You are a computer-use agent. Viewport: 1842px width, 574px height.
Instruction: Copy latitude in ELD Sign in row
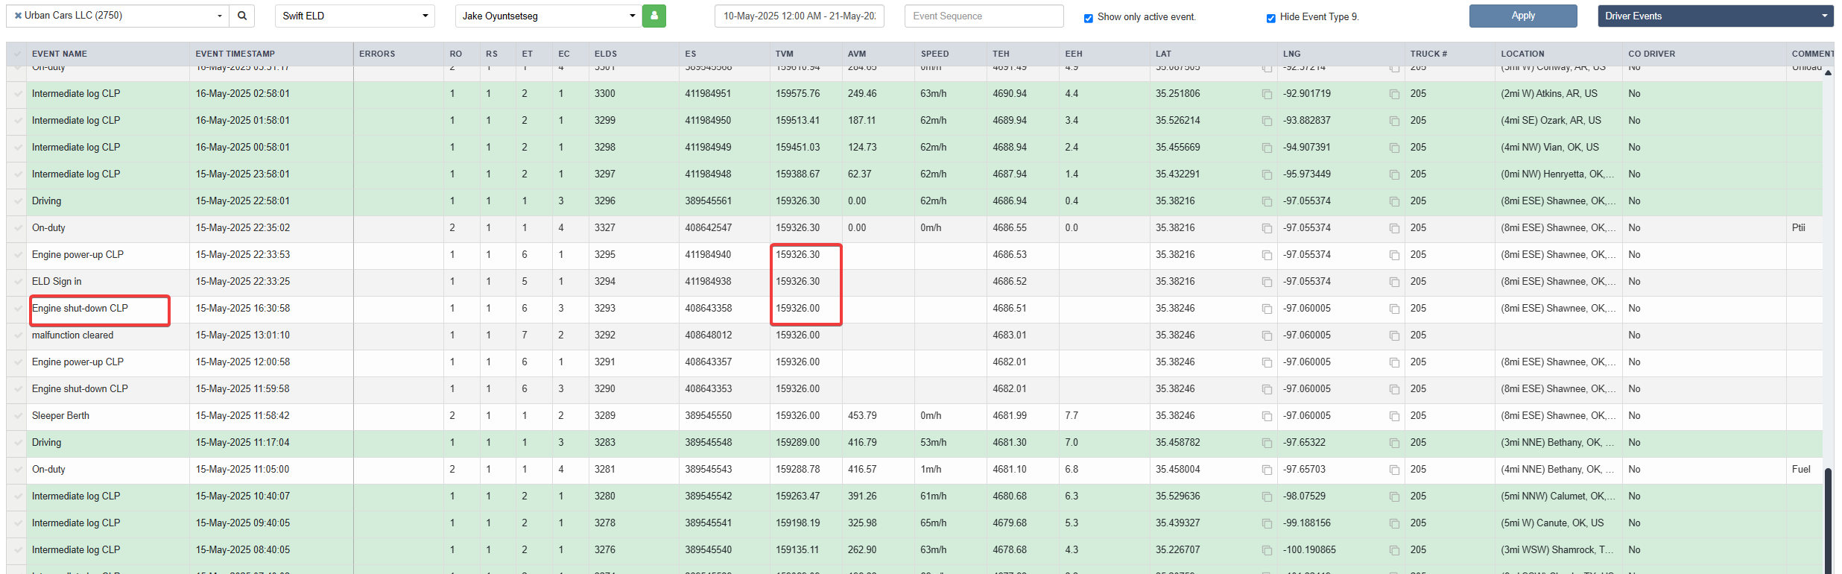[x=1267, y=282]
